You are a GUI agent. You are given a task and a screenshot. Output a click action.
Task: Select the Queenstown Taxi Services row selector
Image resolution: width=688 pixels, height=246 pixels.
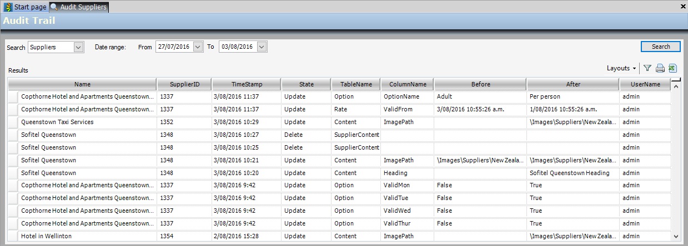13,122
